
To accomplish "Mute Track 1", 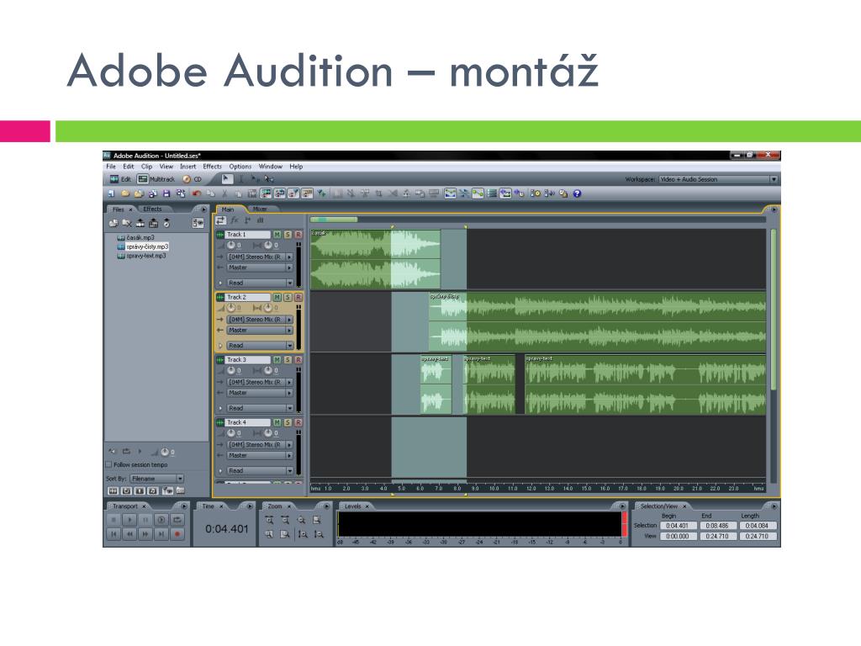I will (x=277, y=235).
